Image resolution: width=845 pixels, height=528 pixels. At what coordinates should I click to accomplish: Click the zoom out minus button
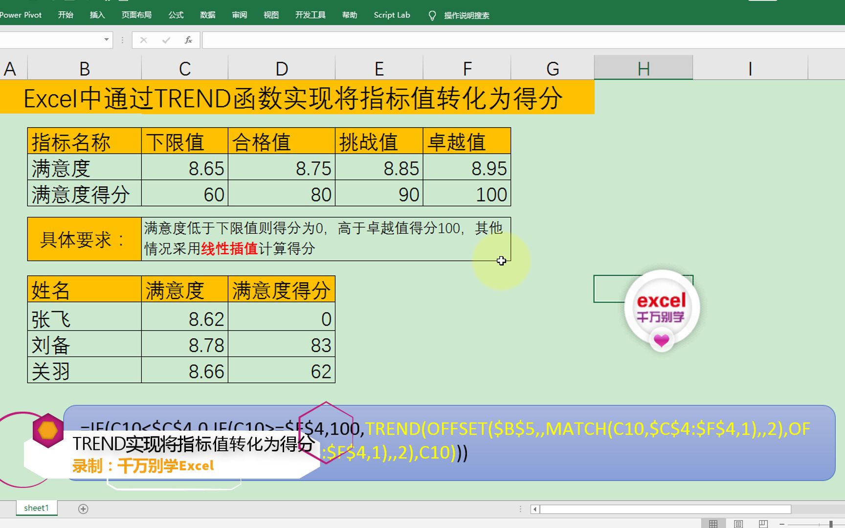[x=782, y=524]
